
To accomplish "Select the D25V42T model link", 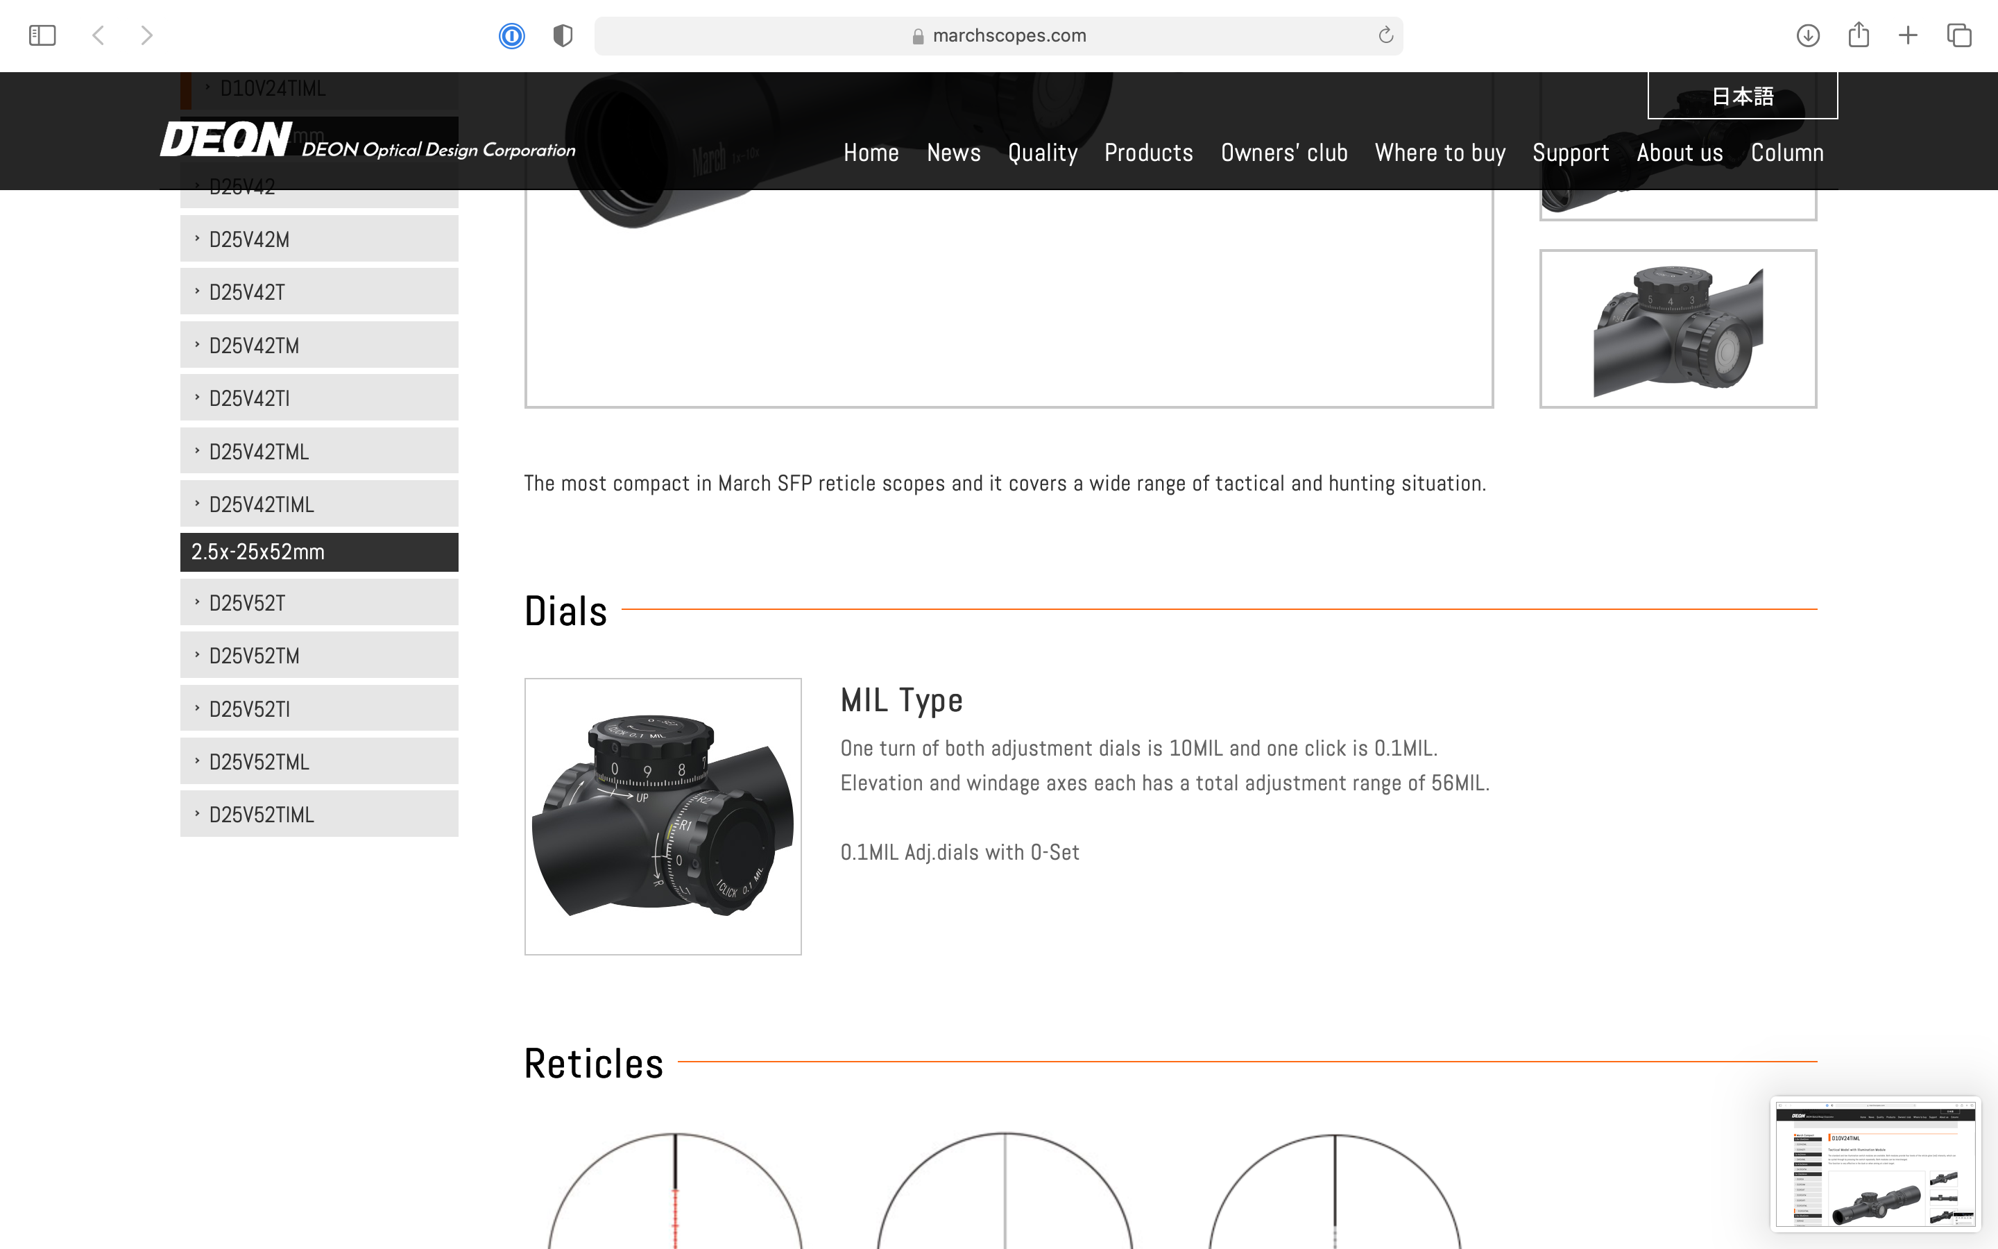I will tap(318, 291).
